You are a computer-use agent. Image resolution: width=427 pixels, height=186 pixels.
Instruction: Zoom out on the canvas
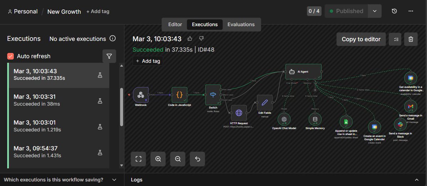tap(178, 159)
